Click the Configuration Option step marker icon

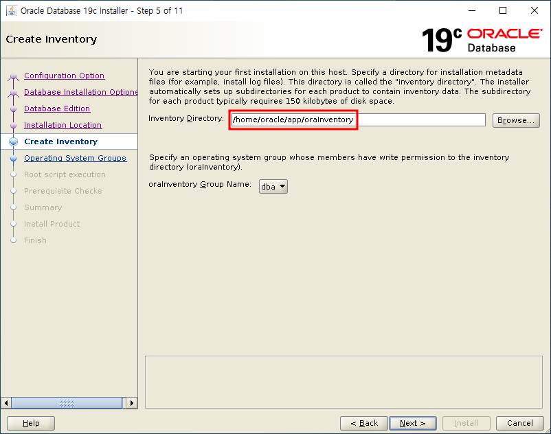point(13,76)
